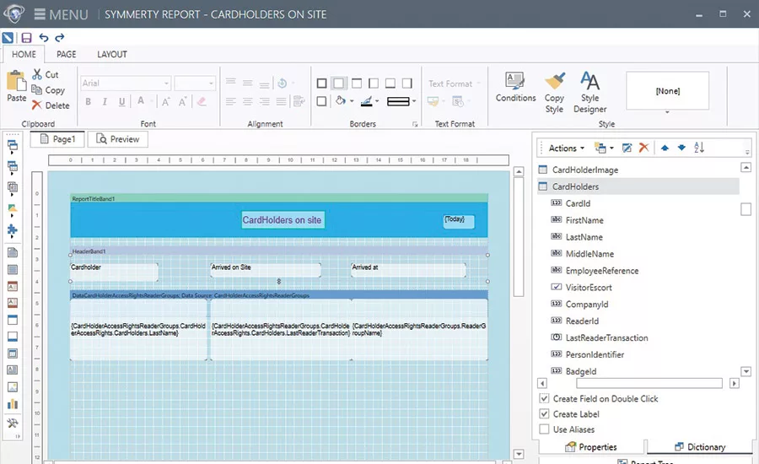Click the dictionary horizontal scrollbar
This screenshot has width=759, height=464.
click(x=649, y=383)
